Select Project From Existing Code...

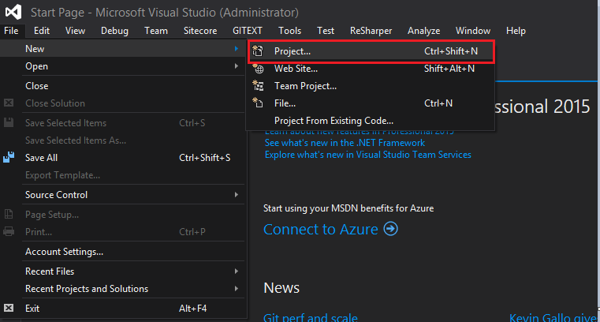pos(371,121)
